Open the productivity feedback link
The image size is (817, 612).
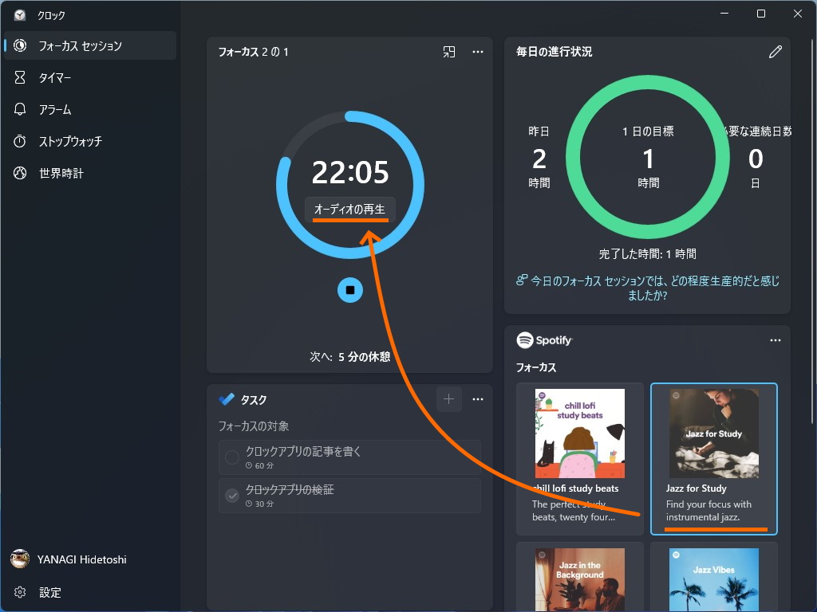pyautogui.click(x=647, y=288)
